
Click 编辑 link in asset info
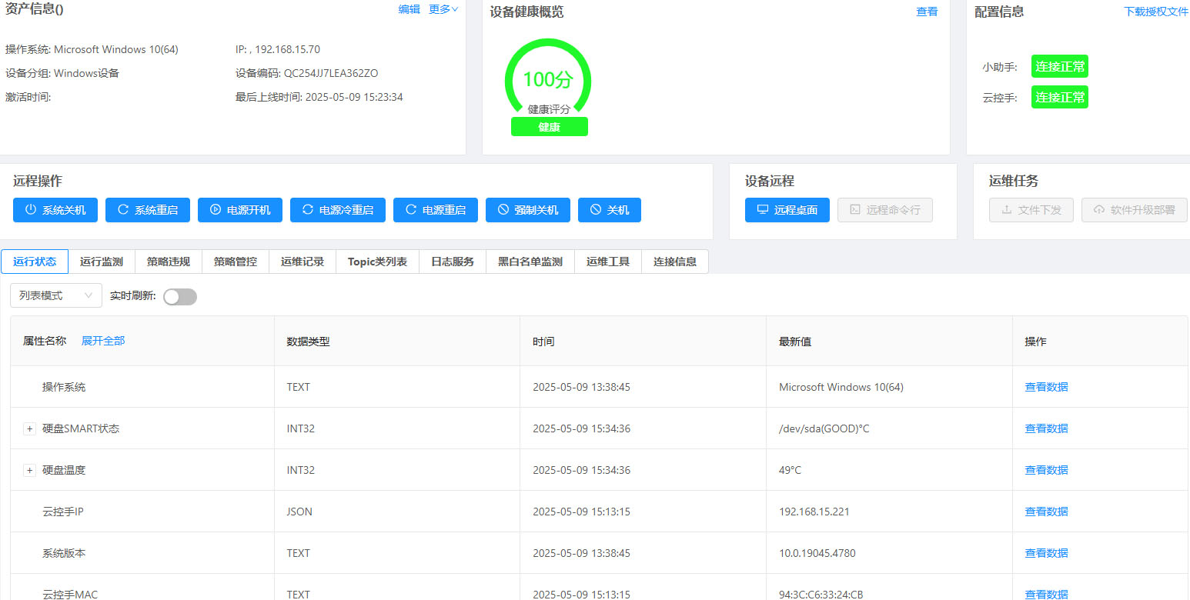click(409, 9)
